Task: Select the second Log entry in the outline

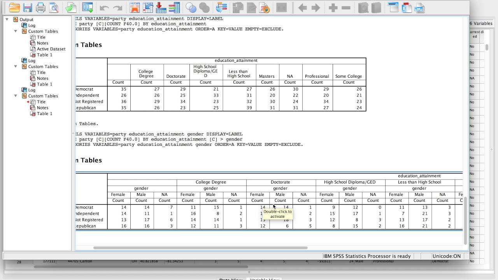Action: point(32,61)
